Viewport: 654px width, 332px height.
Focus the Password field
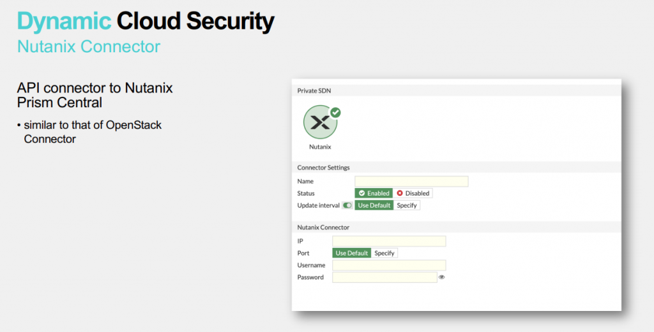(x=384, y=277)
